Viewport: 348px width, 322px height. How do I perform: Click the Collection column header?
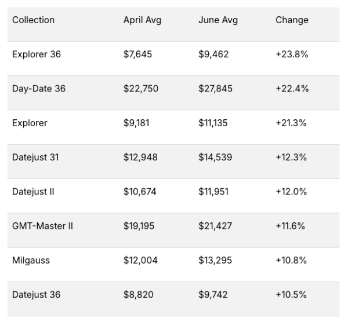33,20
